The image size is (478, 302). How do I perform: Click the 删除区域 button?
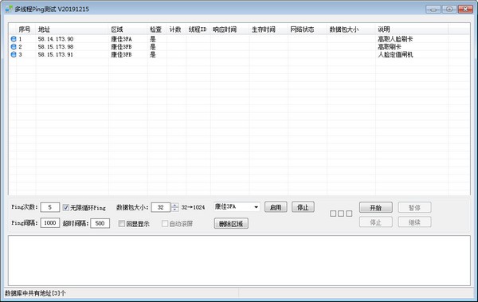pos(231,224)
